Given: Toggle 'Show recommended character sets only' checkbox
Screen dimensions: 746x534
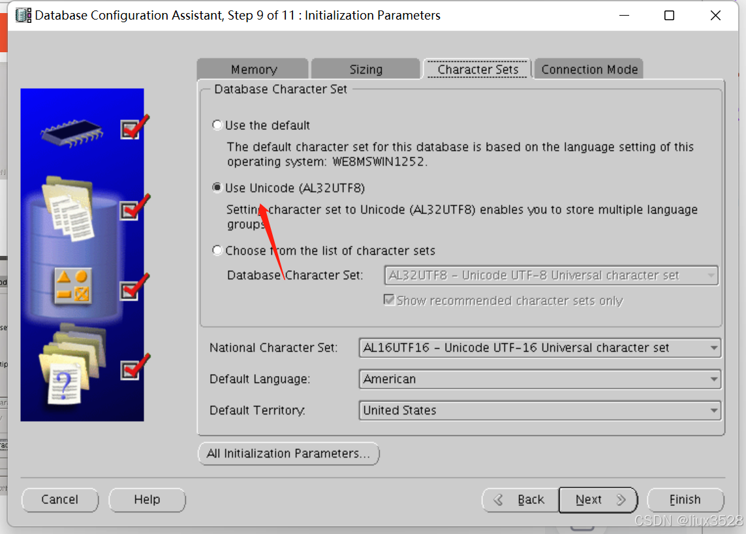Looking at the screenshot, I should coord(389,300).
